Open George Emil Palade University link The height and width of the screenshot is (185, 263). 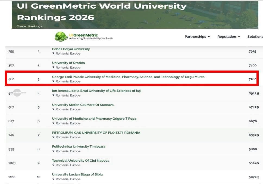tap(128, 77)
